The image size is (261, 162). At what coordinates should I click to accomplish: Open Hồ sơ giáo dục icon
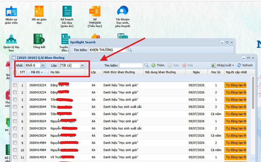(39, 15)
